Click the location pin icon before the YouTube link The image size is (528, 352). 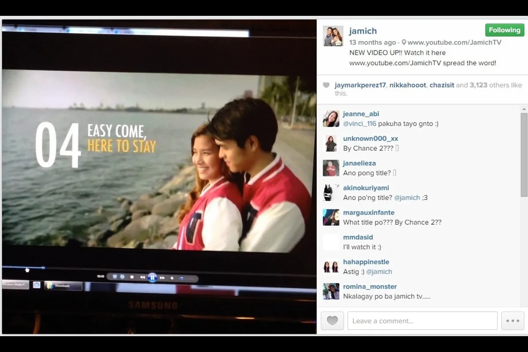[x=403, y=42]
